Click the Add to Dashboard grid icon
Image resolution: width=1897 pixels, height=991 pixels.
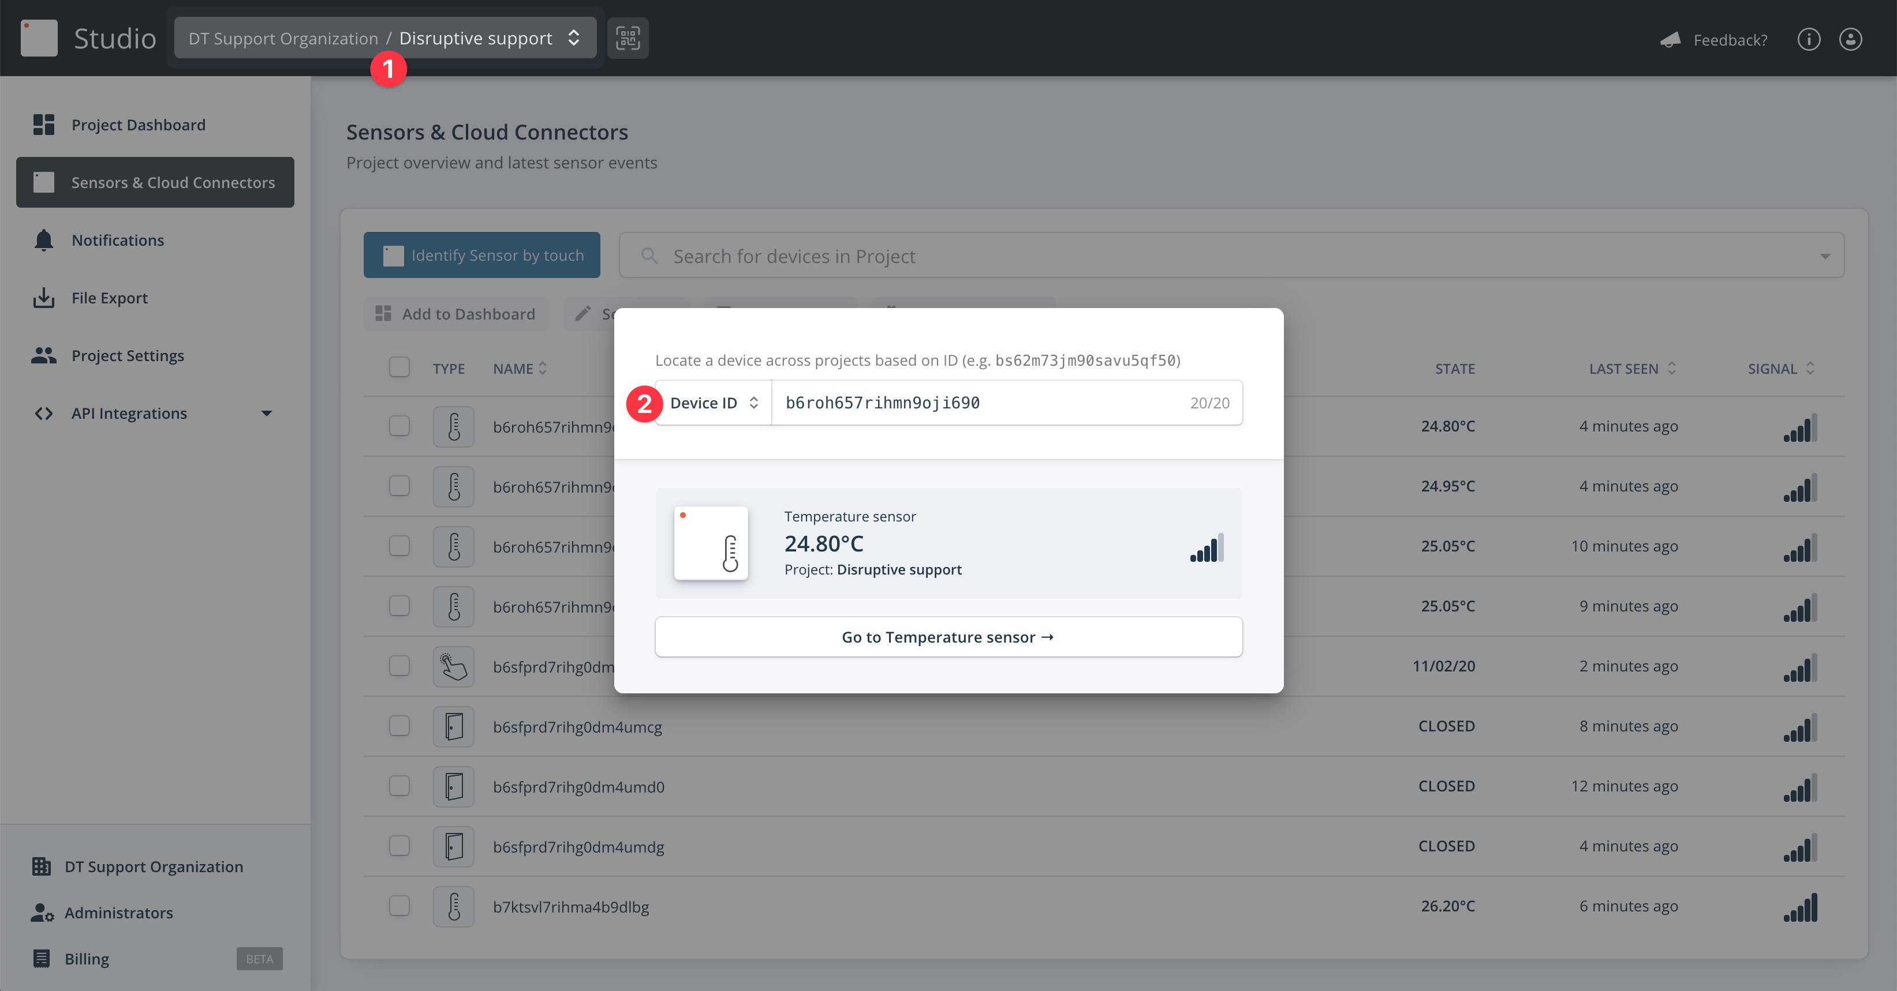tap(383, 314)
